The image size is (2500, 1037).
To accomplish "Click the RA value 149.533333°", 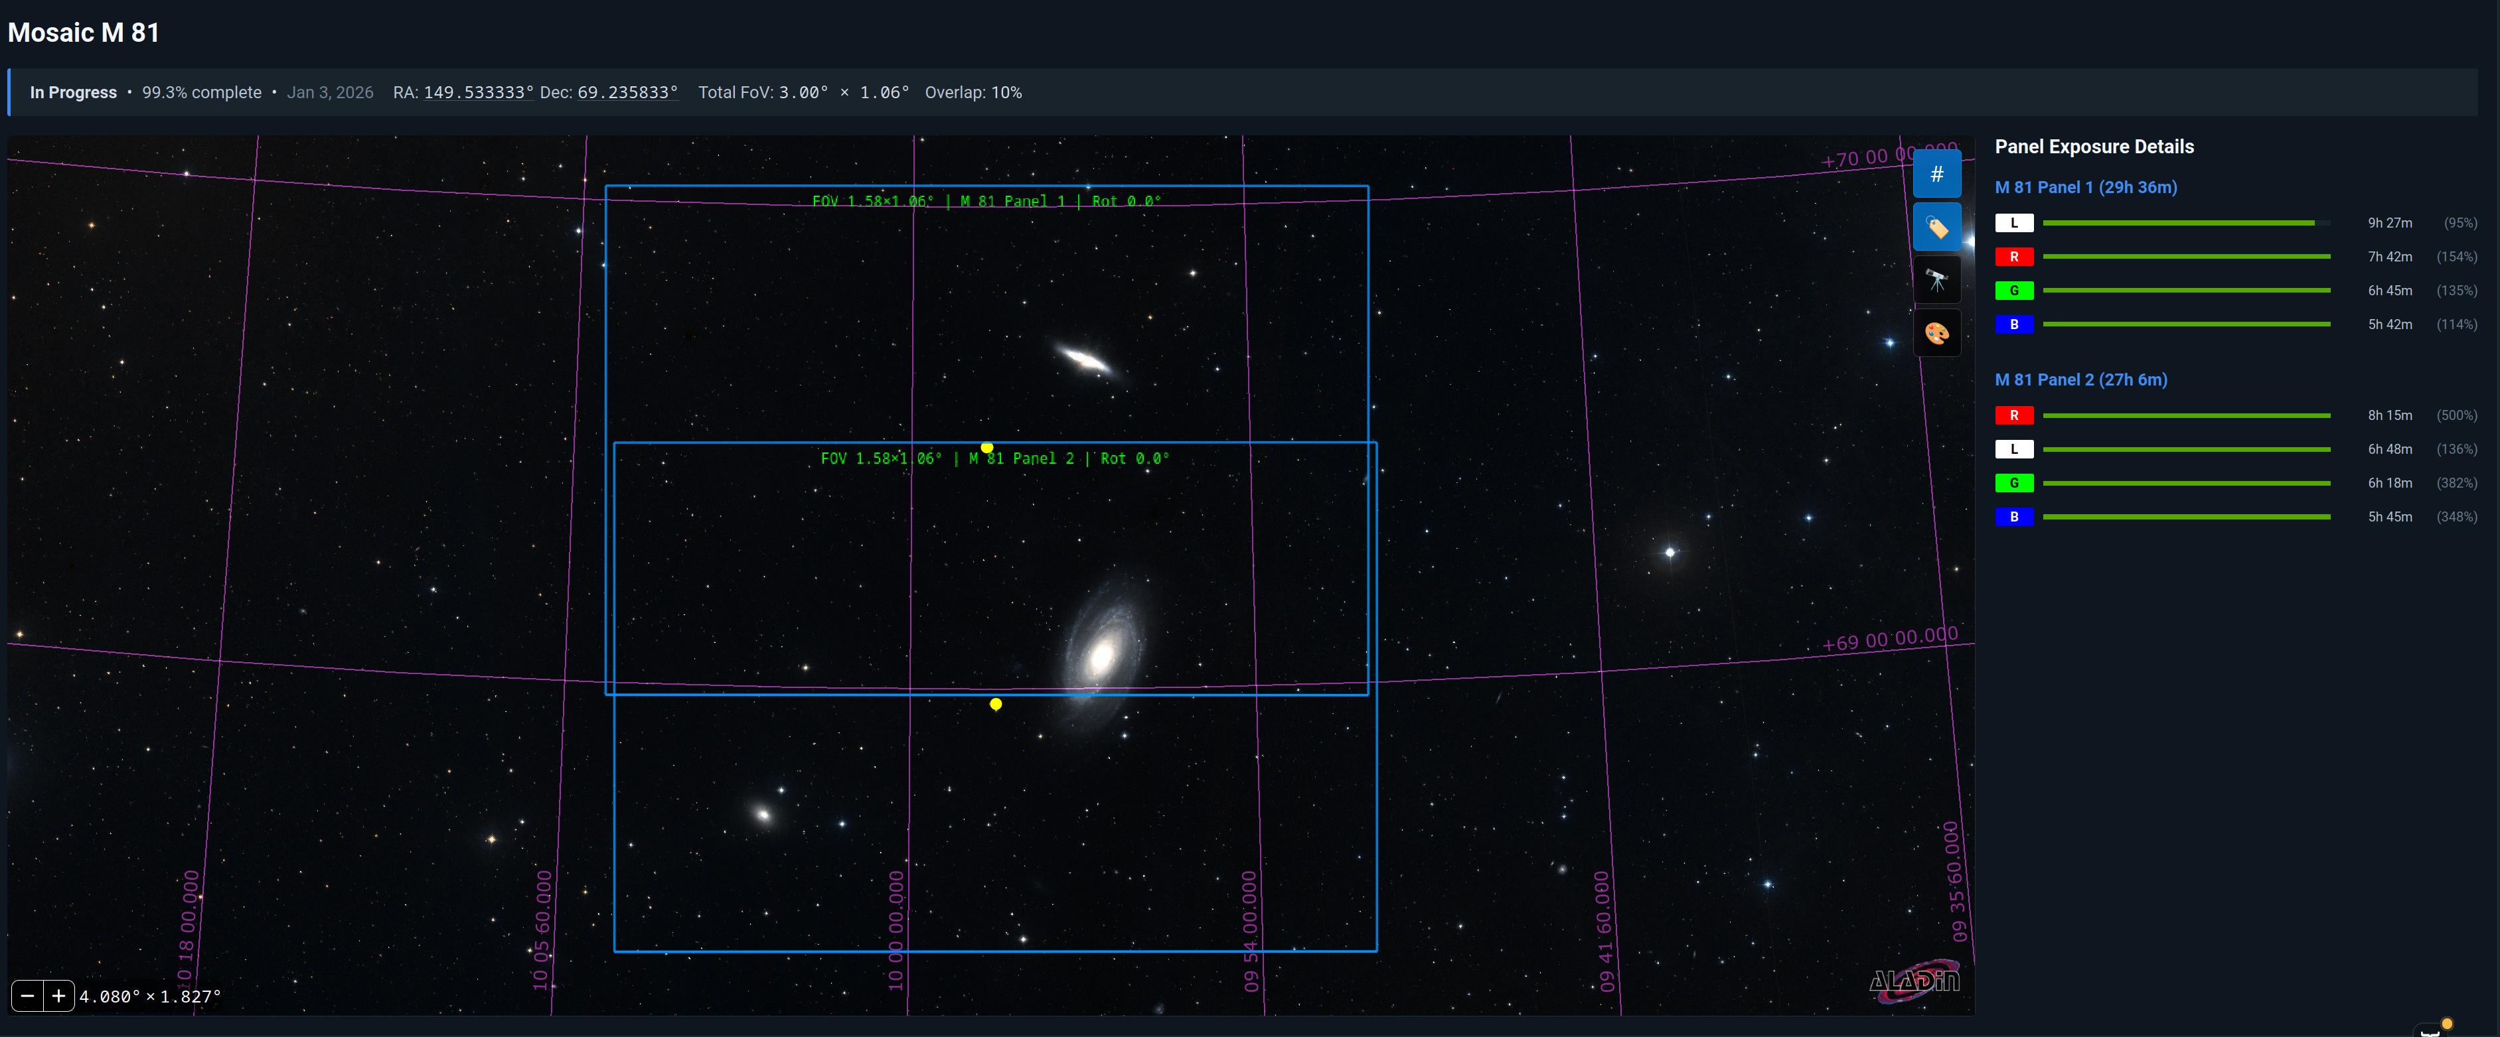I will [x=479, y=92].
